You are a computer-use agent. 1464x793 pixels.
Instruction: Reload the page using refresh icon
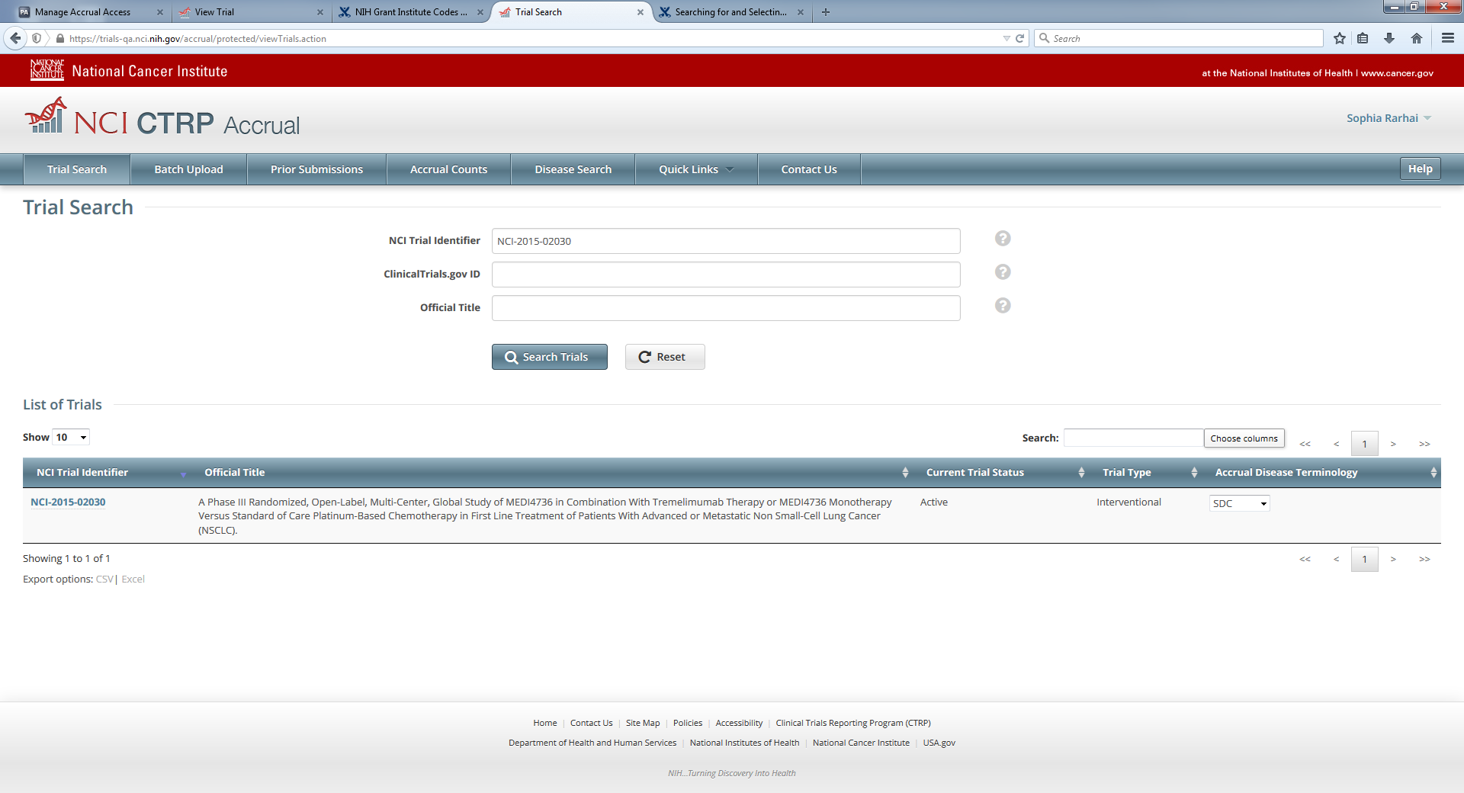pyautogui.click(x=1019, y=38)
